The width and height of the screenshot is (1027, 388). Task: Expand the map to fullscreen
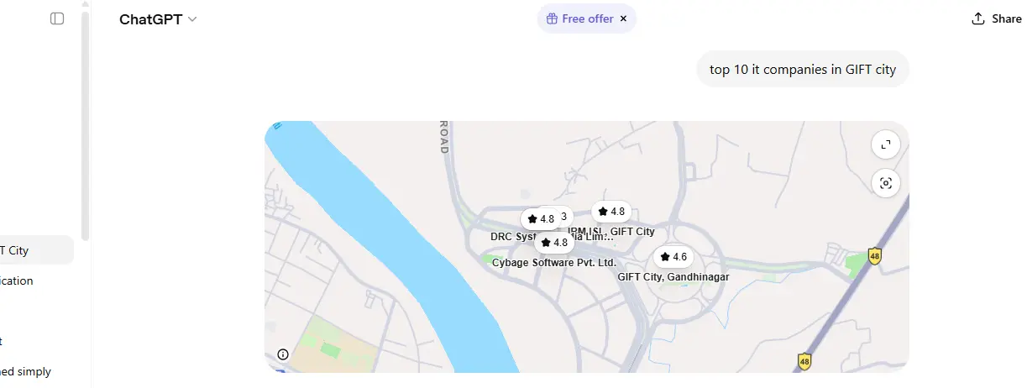point(886,144)
